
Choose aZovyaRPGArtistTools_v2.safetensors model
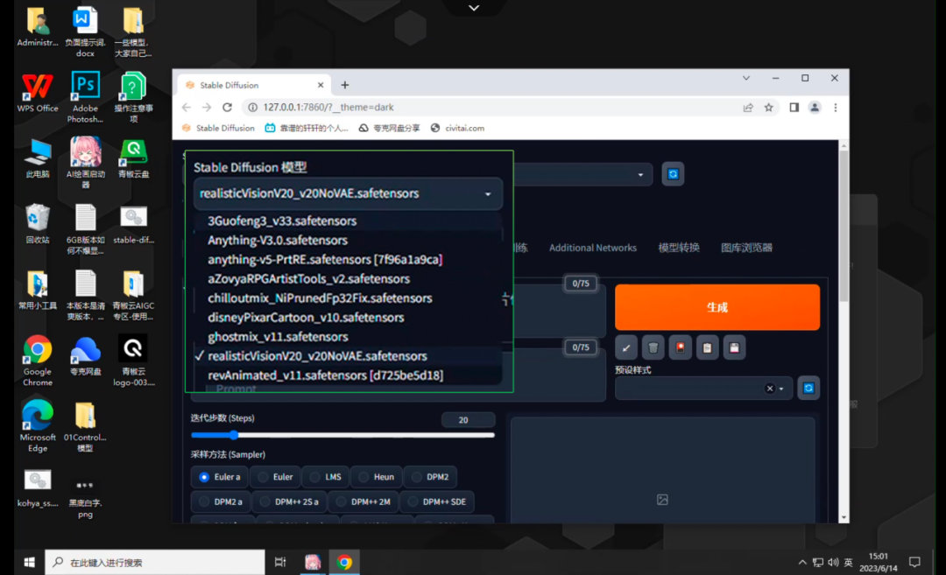click(x=348, y=278)
